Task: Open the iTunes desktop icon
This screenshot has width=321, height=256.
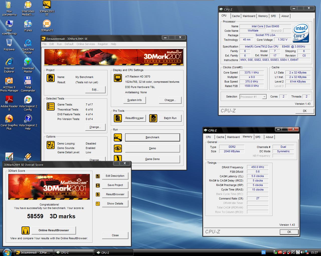Action: (28, 26)
